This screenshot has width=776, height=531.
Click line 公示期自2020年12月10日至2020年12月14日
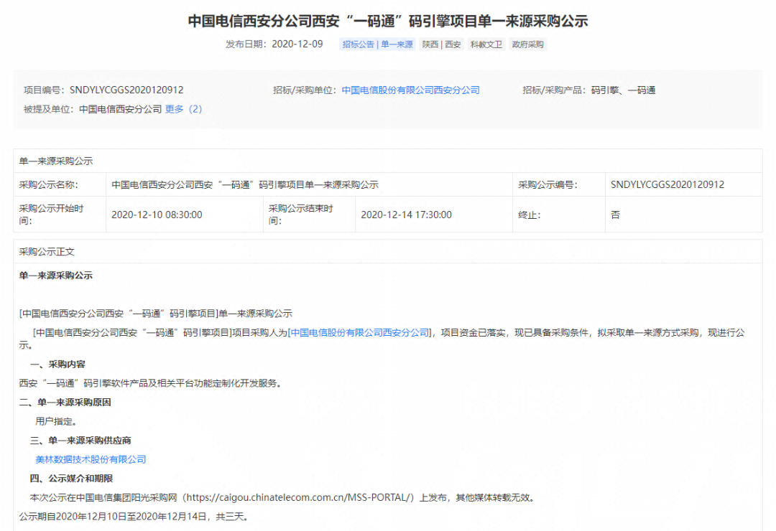[x=134, y=516]
